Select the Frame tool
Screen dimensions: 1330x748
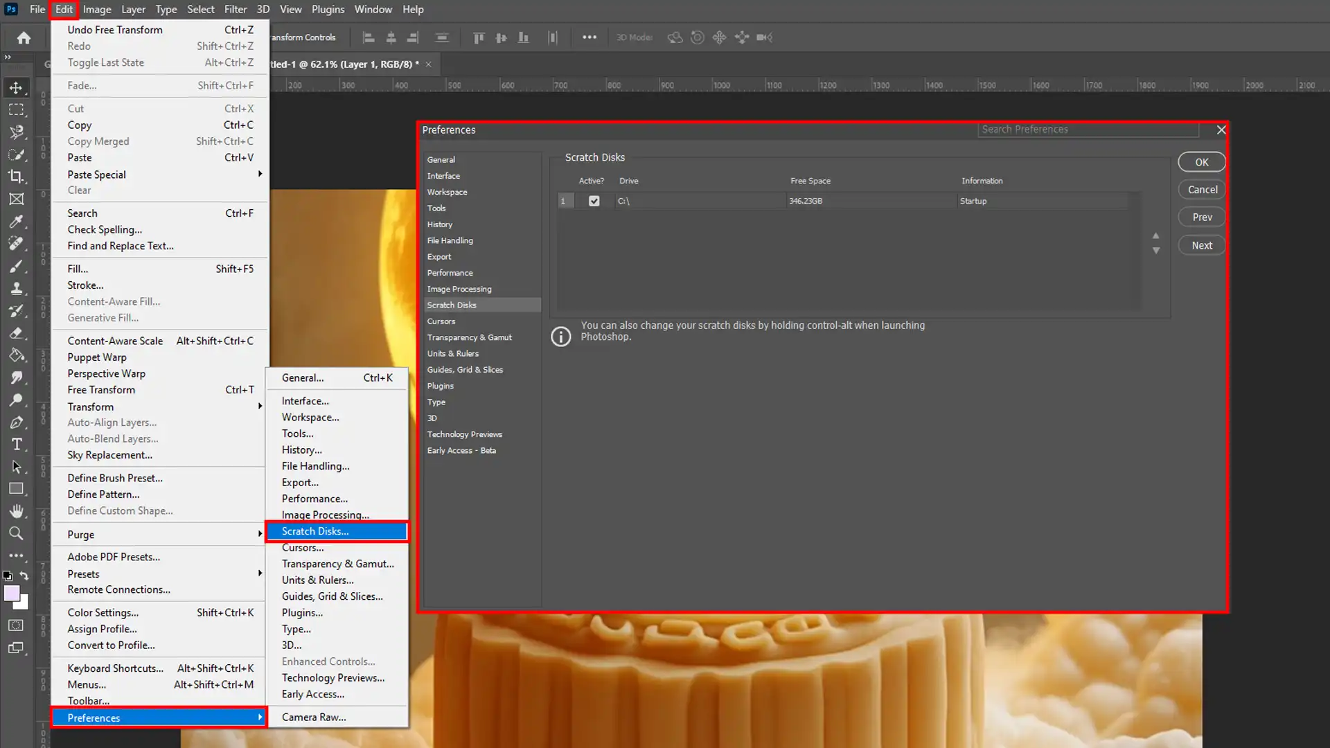click(x=16, y=199)
